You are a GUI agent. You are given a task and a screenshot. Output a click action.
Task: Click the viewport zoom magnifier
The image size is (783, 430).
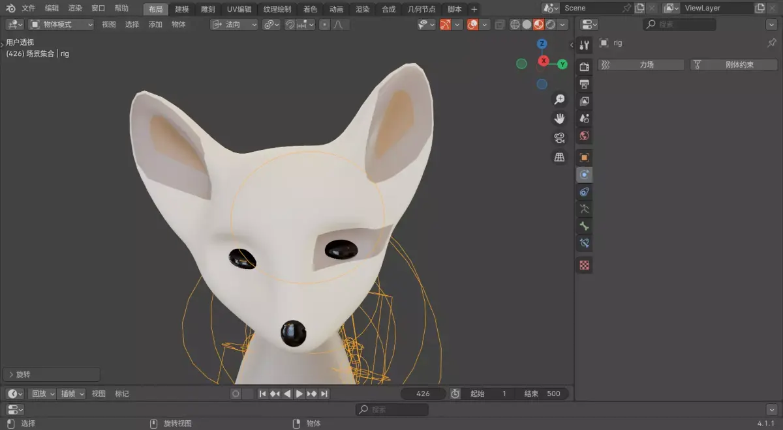(x=559, y=99)
